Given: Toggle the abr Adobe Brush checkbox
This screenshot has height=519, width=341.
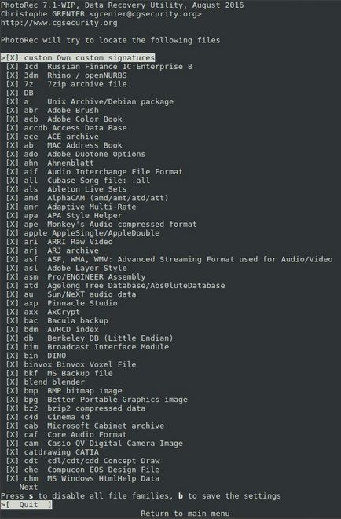Looking at the screenshot, I should pos(13,110).
